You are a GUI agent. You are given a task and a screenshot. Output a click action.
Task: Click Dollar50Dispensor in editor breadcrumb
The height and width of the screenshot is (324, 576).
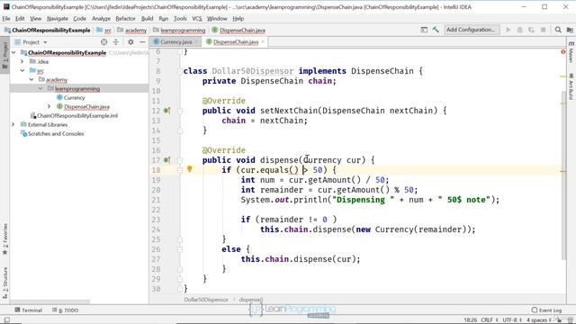pyautogui.click(x=206, y=300)
